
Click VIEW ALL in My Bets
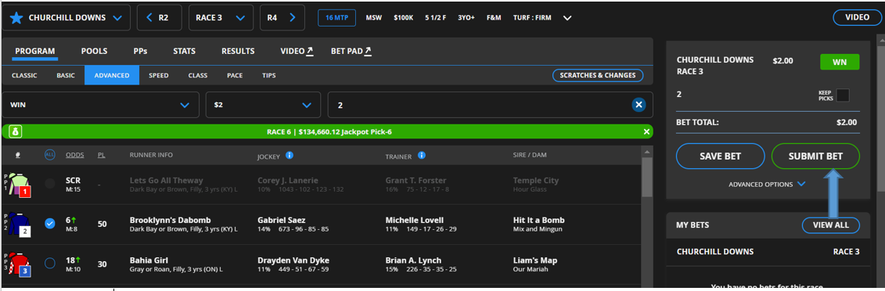pyautogui.click(x=830, y=225)
